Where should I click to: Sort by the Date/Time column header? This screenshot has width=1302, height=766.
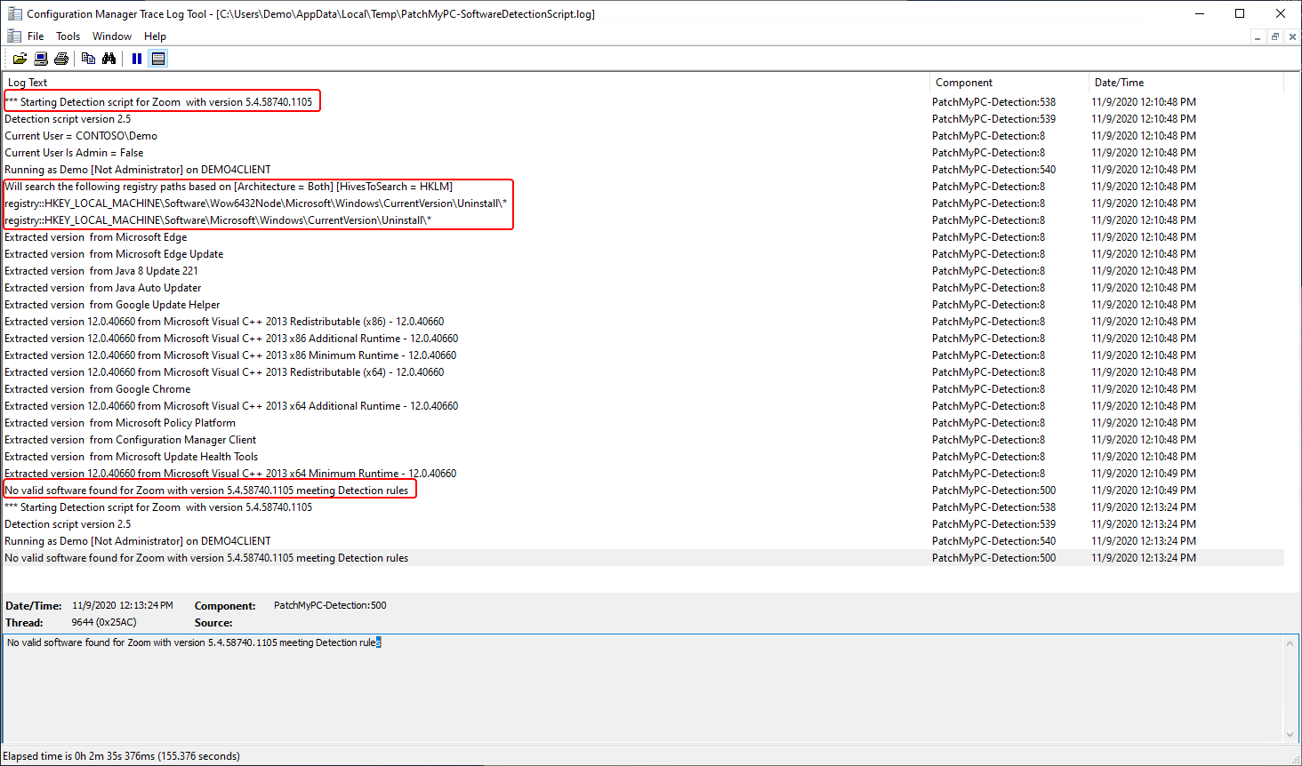point(1186,83)
